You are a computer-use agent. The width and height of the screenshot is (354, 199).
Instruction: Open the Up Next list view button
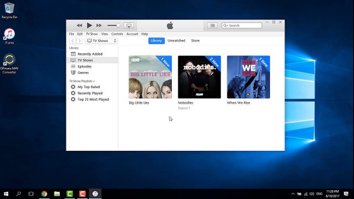click(x=212, y=25)
